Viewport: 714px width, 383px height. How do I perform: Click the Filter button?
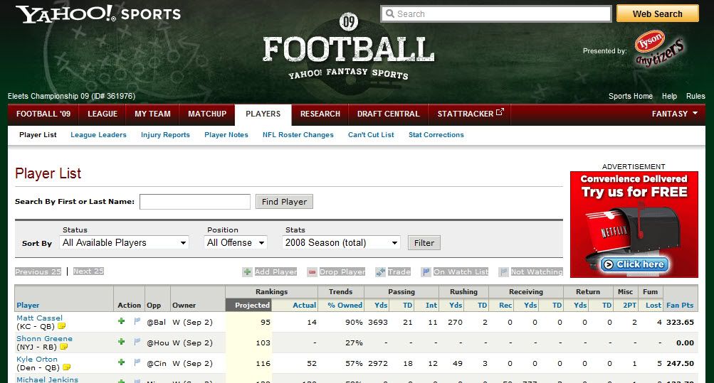click(x=424, y=243)
